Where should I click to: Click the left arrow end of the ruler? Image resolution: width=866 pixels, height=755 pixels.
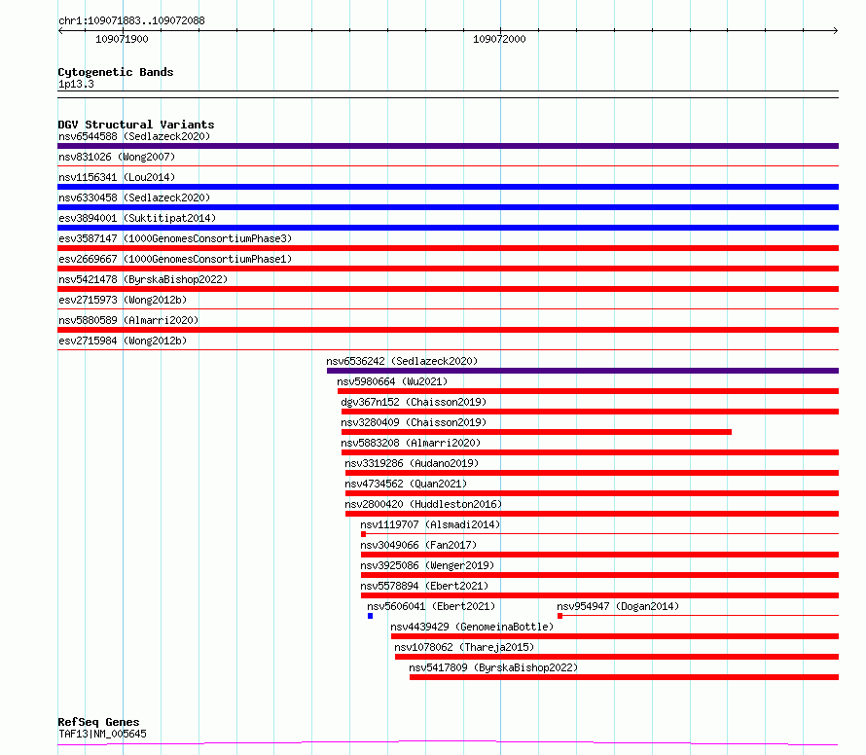(x=60, y=31)
